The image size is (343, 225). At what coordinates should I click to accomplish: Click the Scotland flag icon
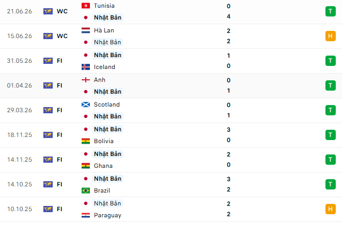[86, 105]
